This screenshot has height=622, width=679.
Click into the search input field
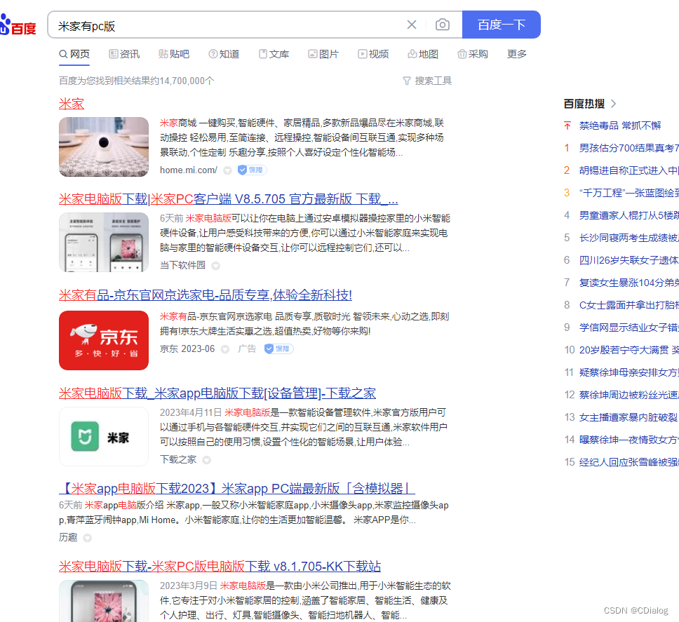229,25
